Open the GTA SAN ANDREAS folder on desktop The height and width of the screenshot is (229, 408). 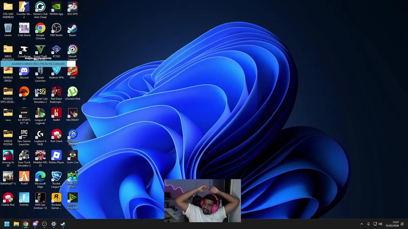pos(8,10)
